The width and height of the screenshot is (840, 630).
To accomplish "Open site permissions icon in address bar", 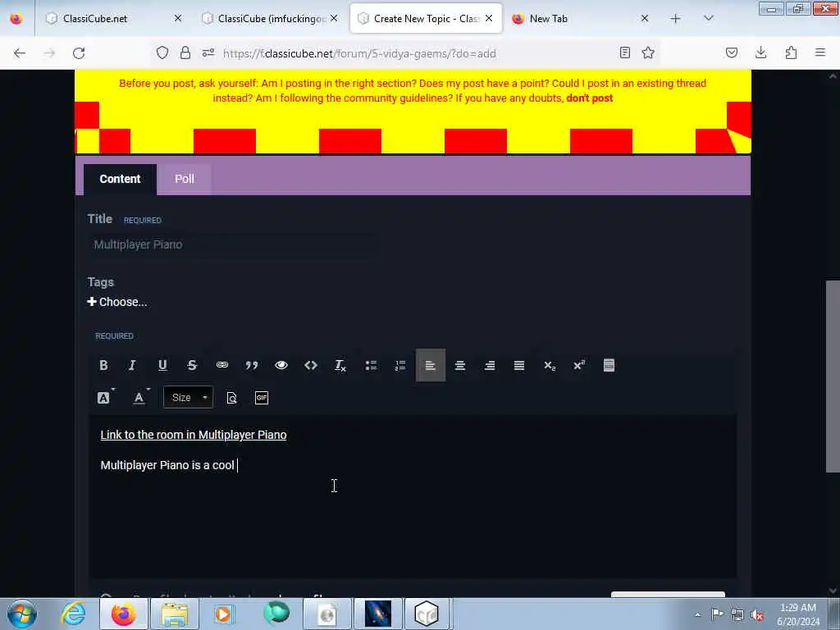I will [x=208, y=52].
